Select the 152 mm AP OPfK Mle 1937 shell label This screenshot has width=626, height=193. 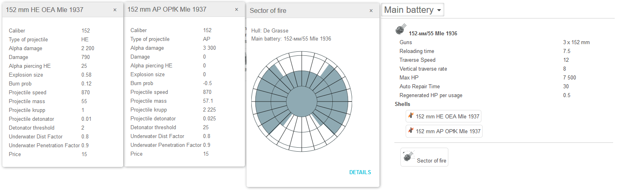pos(448,131)
